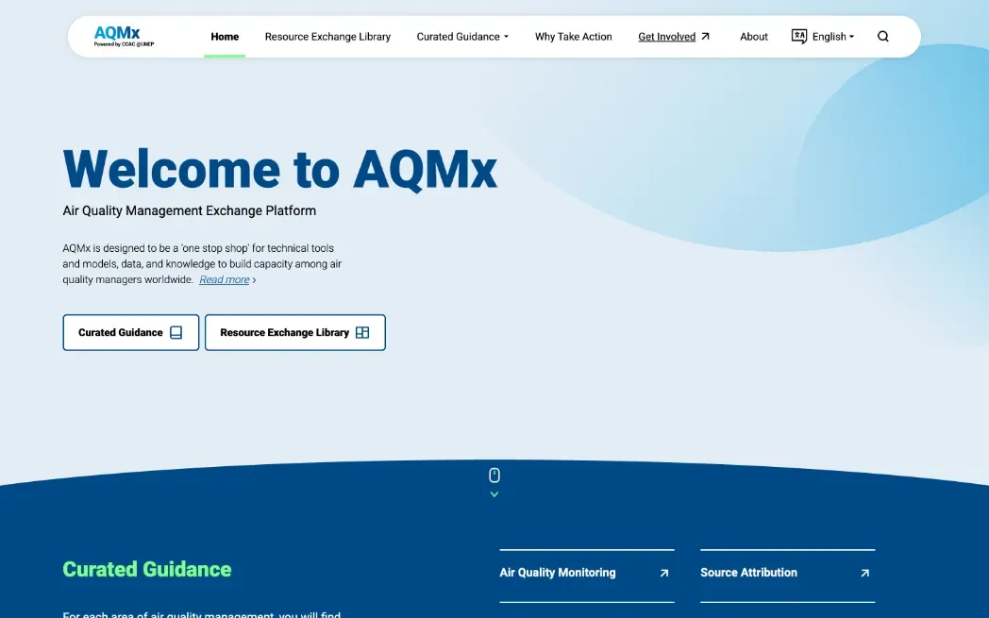Viewport: 989px width, 618px height.
Task: Select the Home menu item
Action: (x=225, y=37)
